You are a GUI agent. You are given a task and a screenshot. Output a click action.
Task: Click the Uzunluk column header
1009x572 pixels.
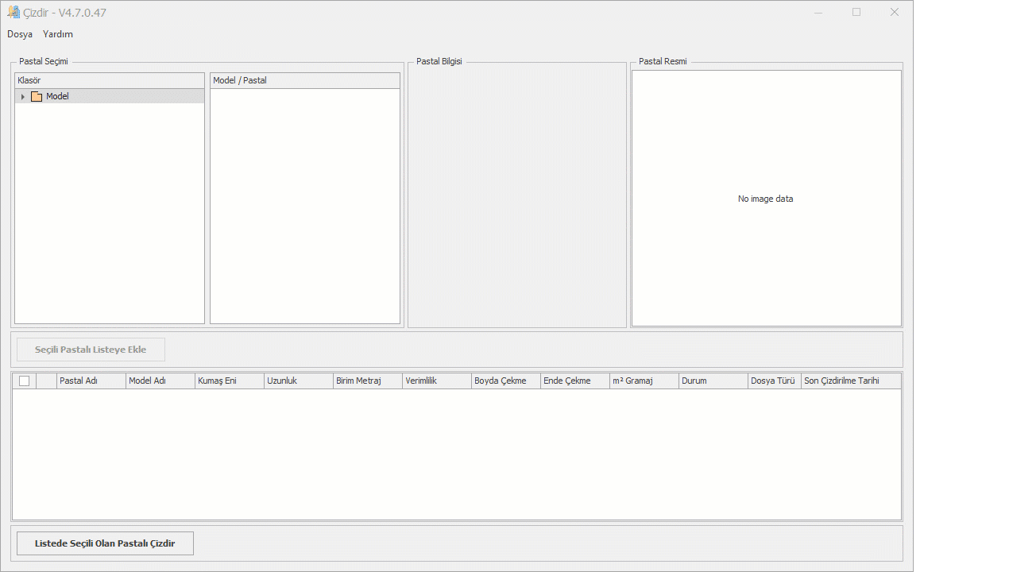coord(298,381)
